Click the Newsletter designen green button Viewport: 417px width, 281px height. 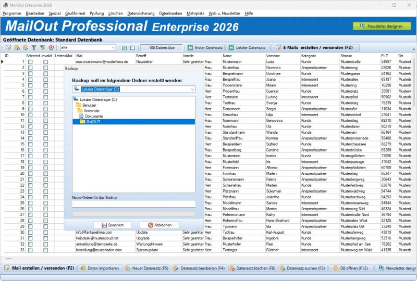tap(382, 26)
